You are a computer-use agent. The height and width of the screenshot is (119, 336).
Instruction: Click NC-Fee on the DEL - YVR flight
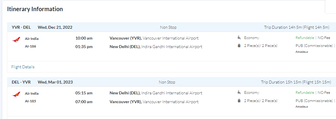pos(324,93)
